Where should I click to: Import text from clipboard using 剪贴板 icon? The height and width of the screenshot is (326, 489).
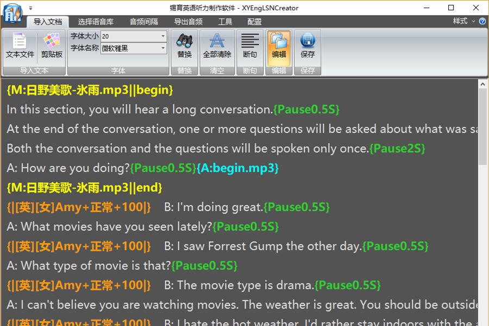(x=51, y=46)
